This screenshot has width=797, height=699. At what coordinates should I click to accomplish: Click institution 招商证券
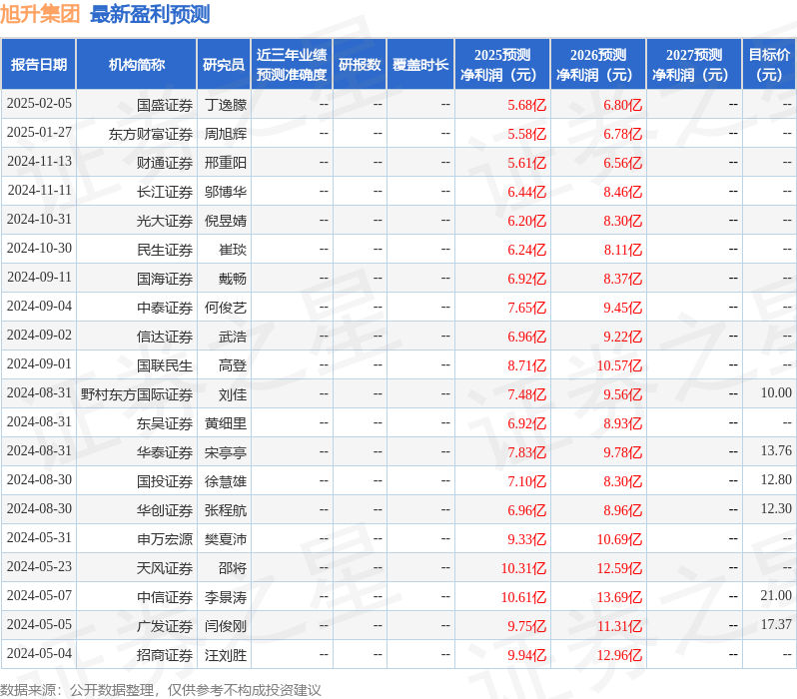[165, 656]
